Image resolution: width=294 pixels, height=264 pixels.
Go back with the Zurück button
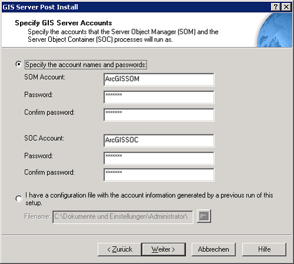point(120,249)
